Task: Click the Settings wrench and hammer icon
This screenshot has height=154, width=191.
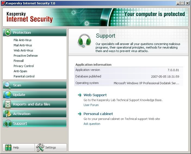Action: (40, 147)
